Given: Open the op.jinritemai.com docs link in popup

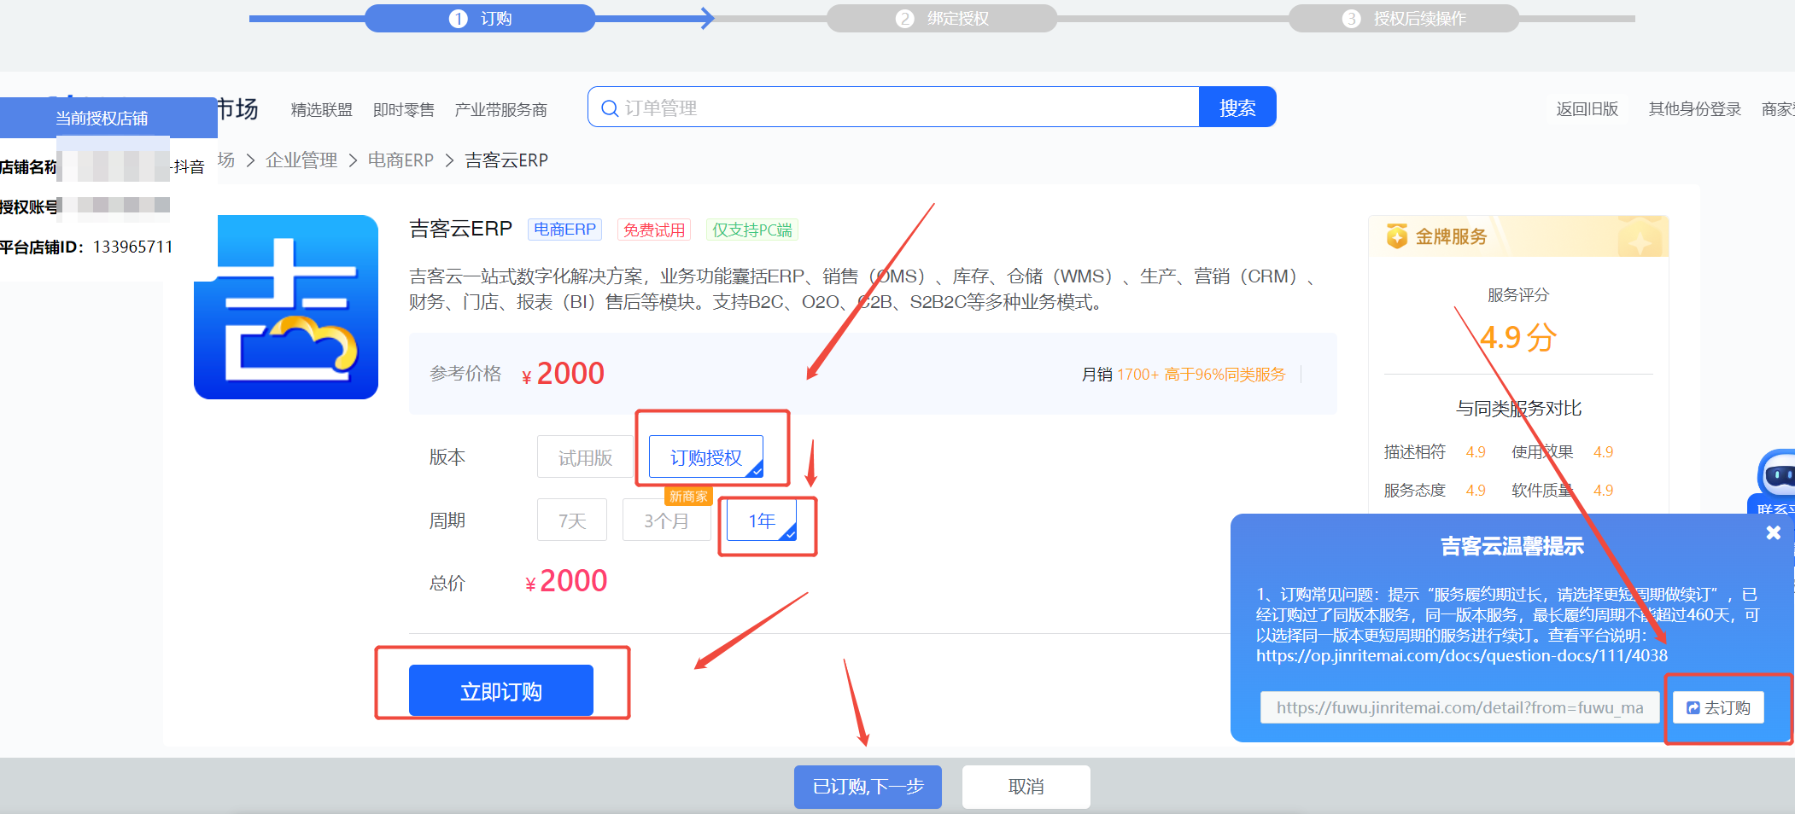Looking at the screenshot, I should (1461, 655).
